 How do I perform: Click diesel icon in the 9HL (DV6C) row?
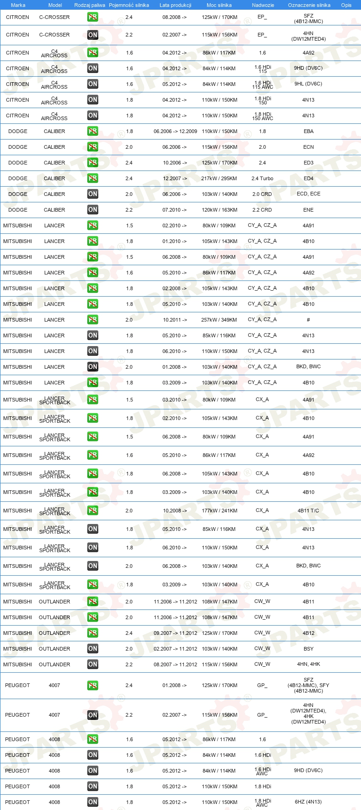point(93,84)
